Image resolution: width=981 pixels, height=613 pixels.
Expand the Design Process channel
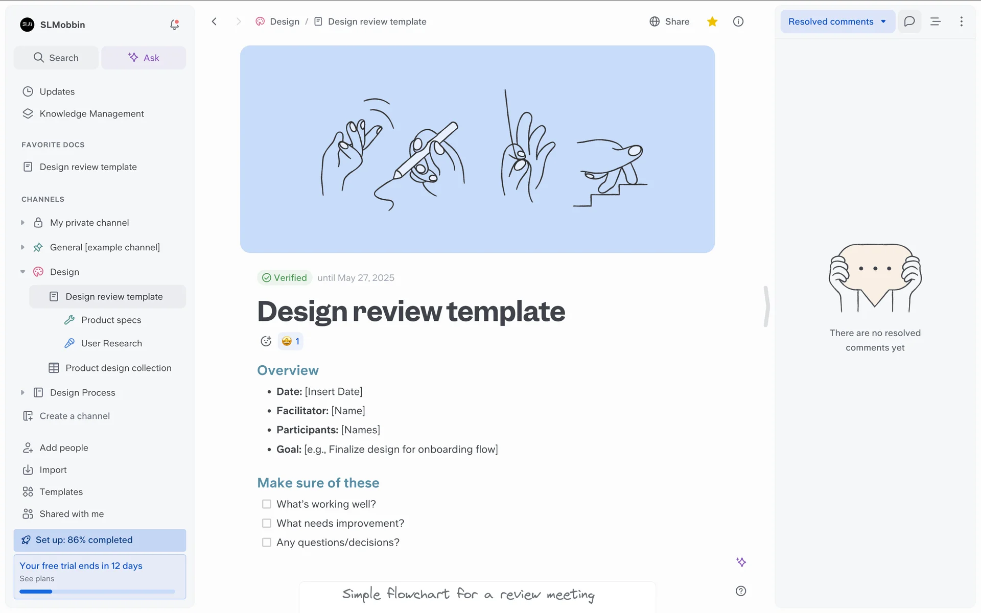(x=22, y=392)
